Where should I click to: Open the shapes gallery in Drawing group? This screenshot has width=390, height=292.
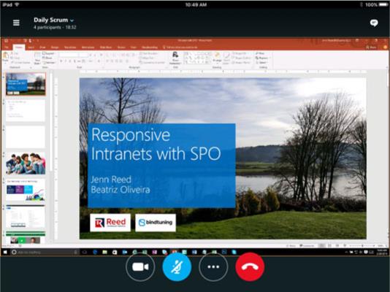click(198, 58)
